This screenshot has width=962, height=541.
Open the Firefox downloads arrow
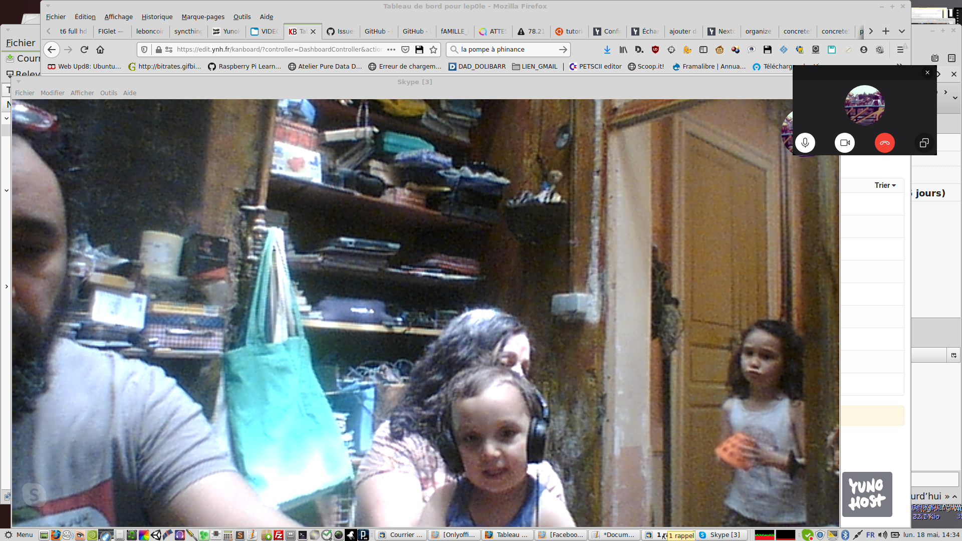click(607, 50)
